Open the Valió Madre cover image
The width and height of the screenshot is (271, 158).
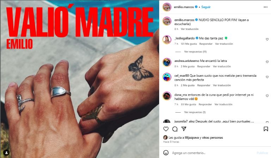pos(80,79)
